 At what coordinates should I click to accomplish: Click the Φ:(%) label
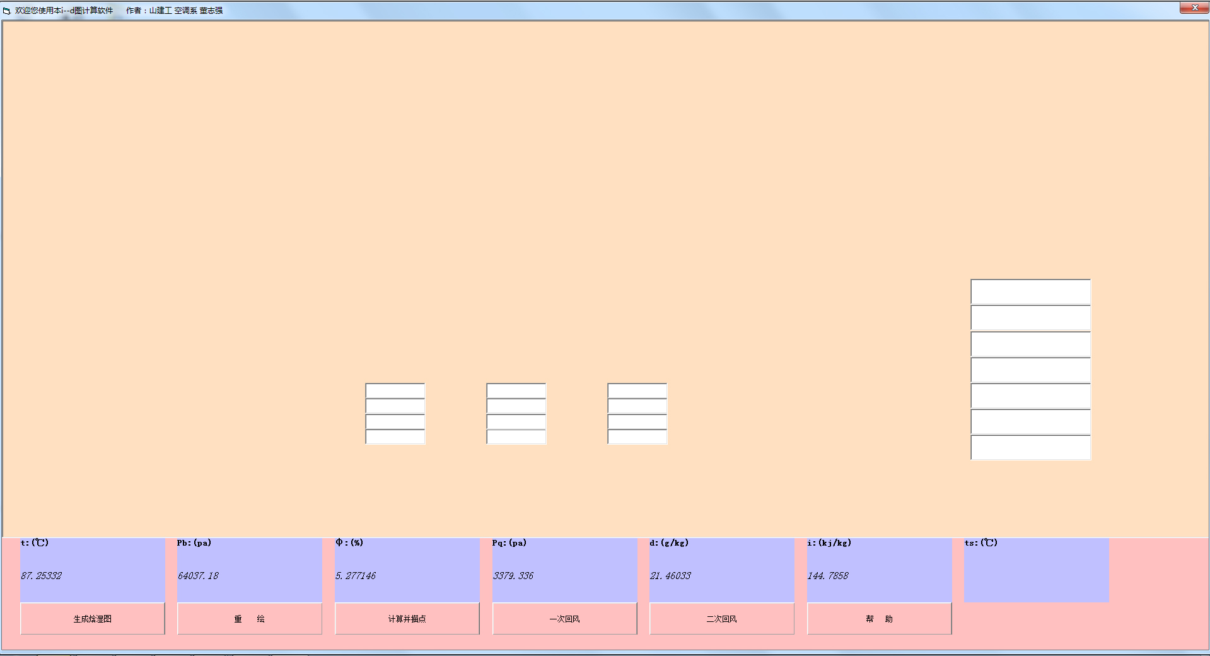click(x=349, y=542)
